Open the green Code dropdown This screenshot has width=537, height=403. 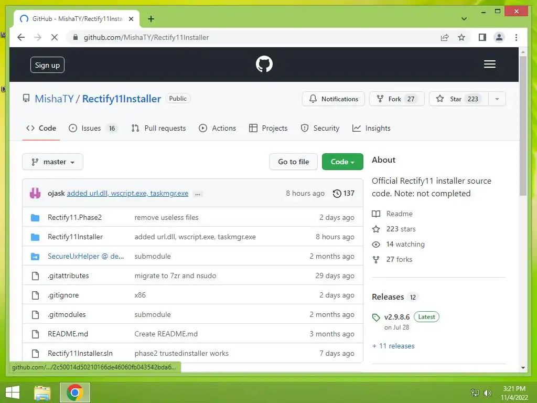(x=342, y=162)
